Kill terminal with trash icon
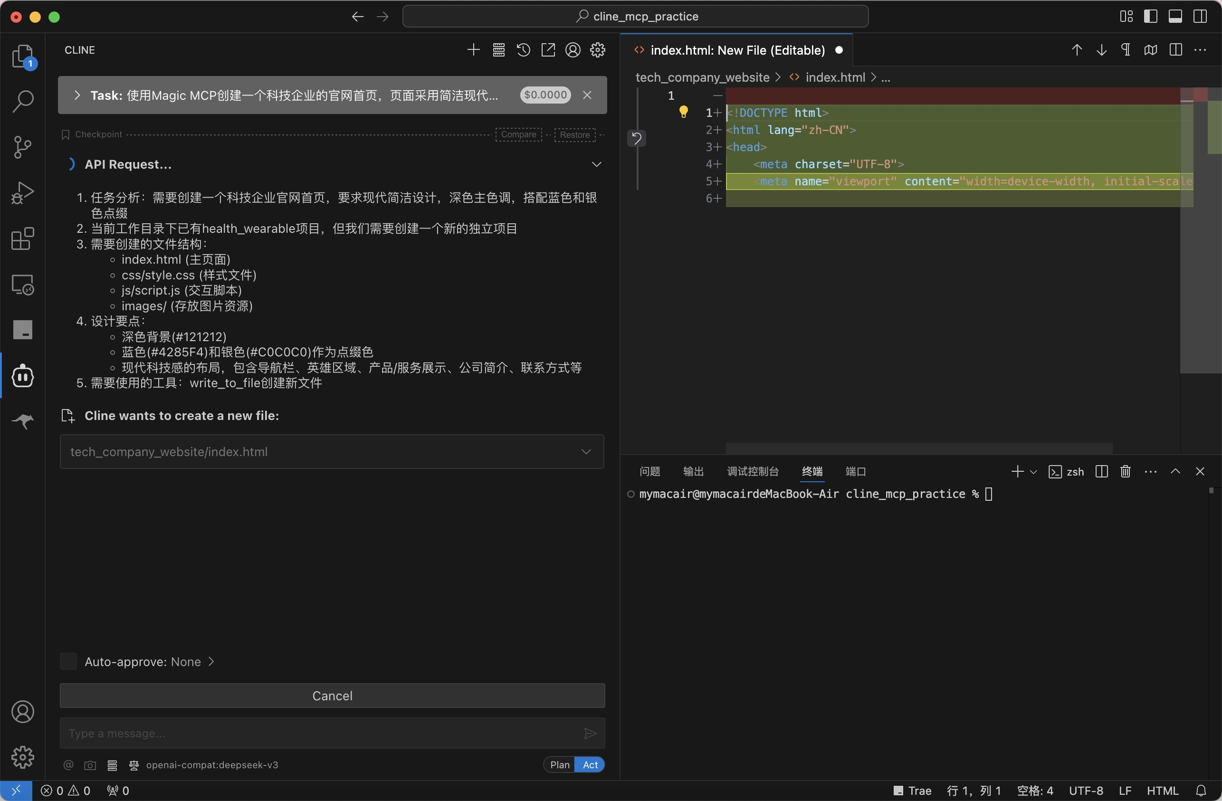 click(1126, 471)
